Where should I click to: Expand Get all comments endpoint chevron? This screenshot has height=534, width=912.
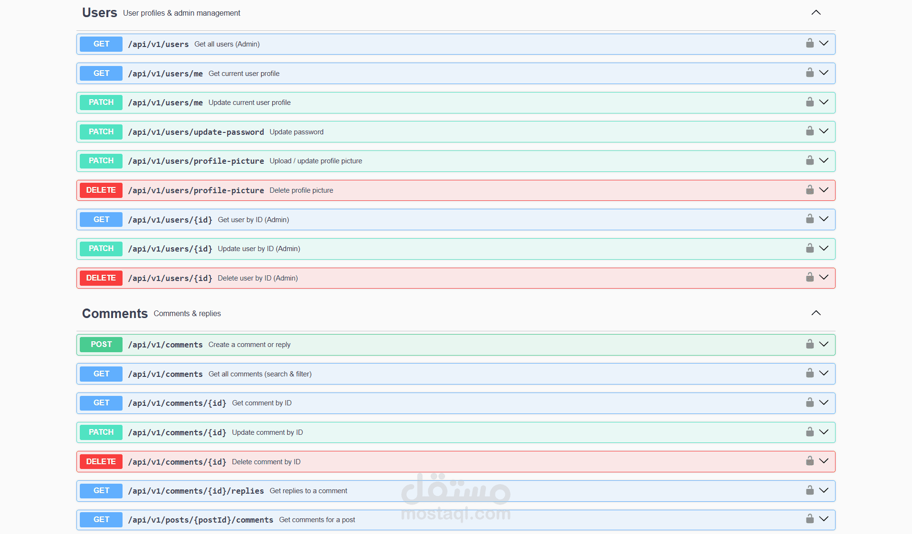[824, 374]
